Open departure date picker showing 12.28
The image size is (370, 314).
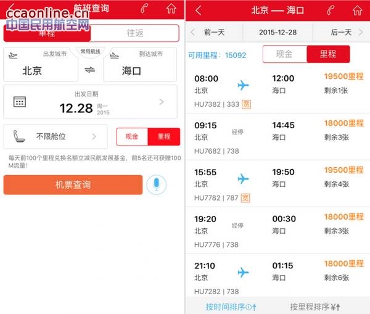[90, 102]
